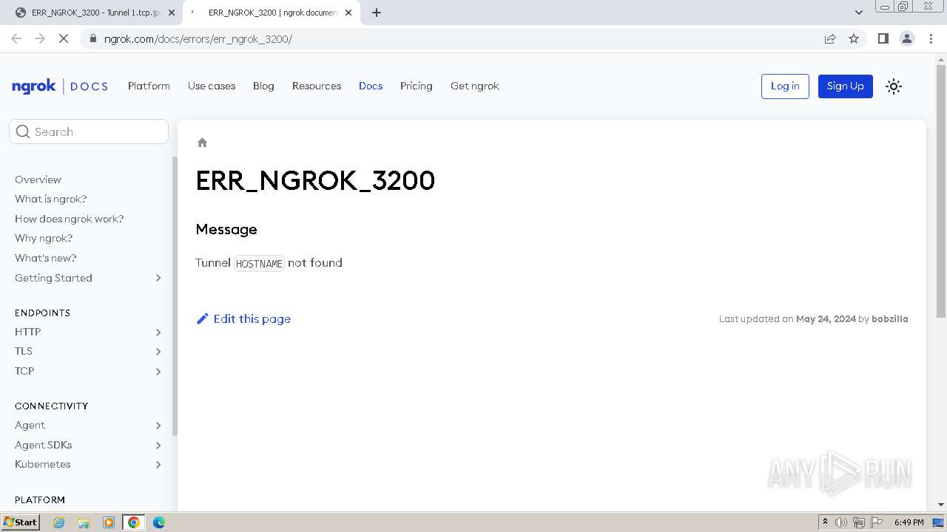Click the Action Center flag tray icon
This screenshot has width=947, height=532.
[x=877, y=522]
